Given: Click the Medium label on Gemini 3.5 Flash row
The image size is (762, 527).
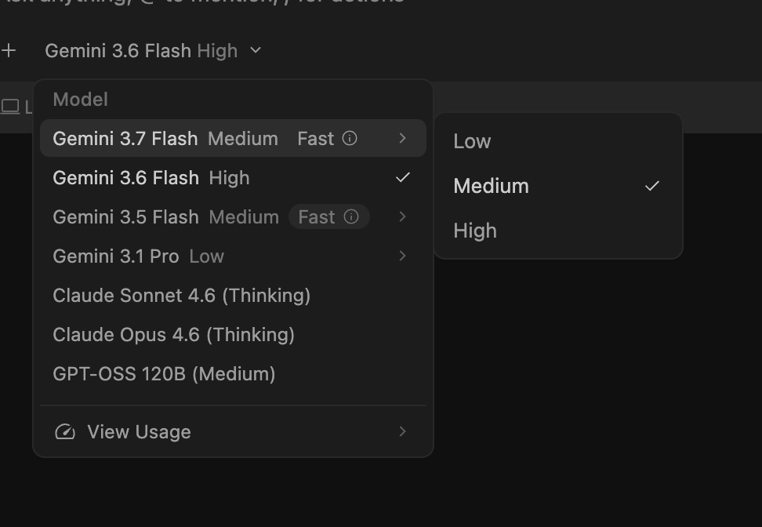Looking at the screenshot, I should (244, 216).
